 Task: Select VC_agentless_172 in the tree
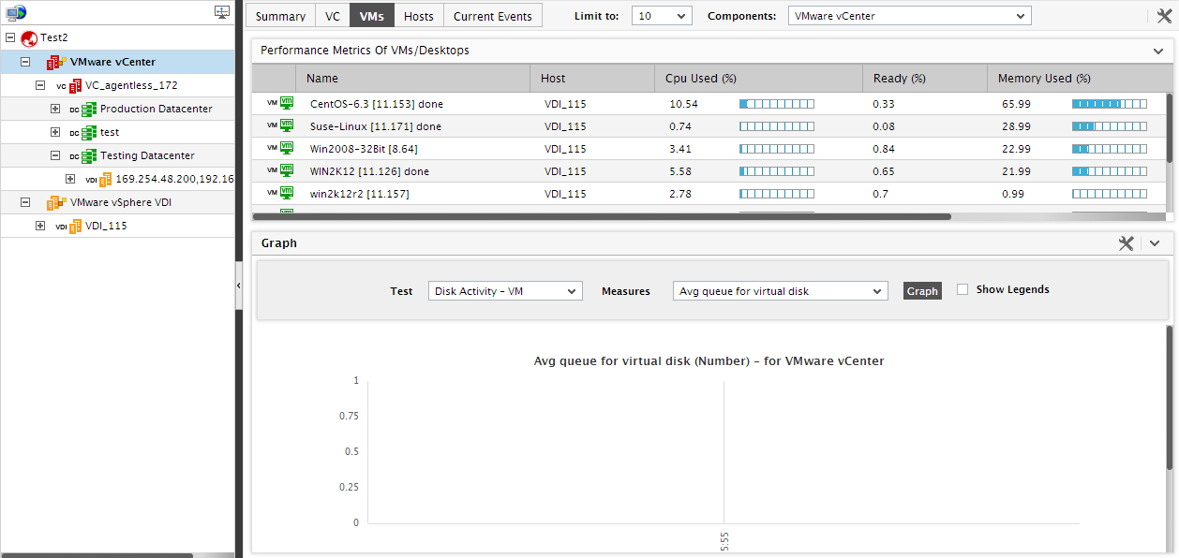tap(132, 85)
